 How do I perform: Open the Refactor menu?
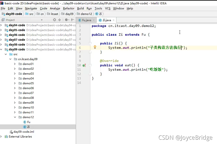(x=69, y=9)
